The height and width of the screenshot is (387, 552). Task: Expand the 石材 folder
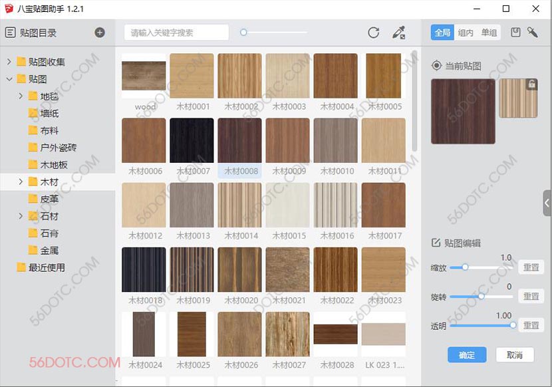coord(21,216)
